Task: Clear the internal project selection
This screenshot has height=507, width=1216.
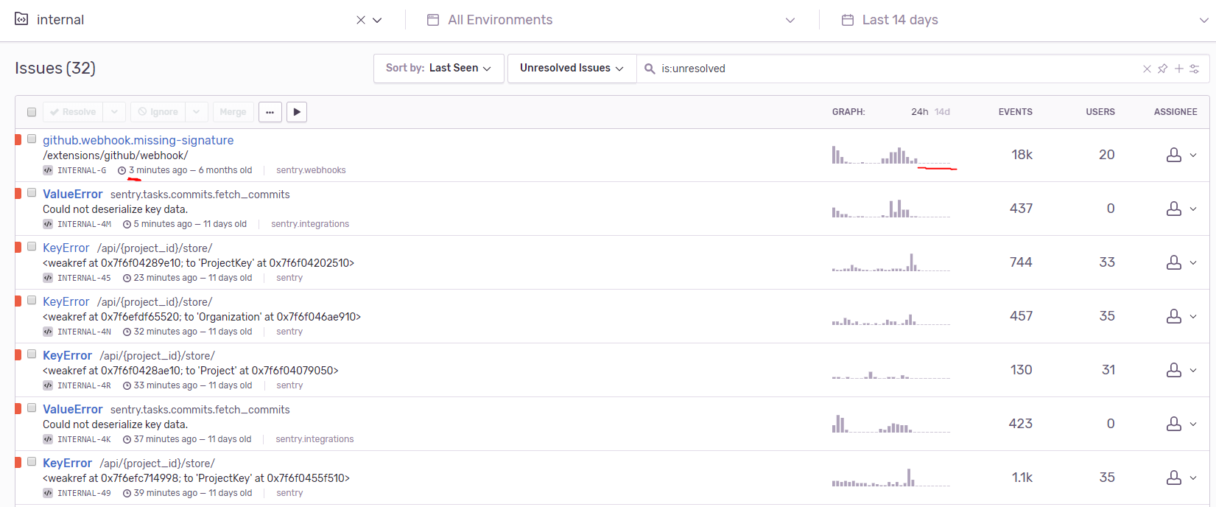Action: (361, 20)
